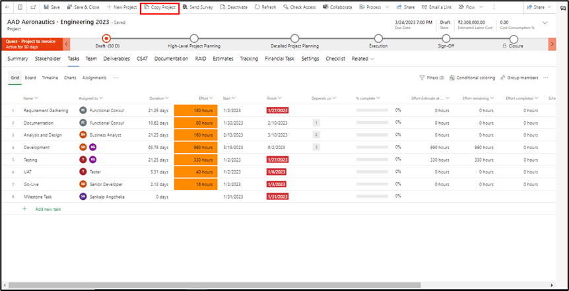Click Add new task link

(x=48, y=209)
